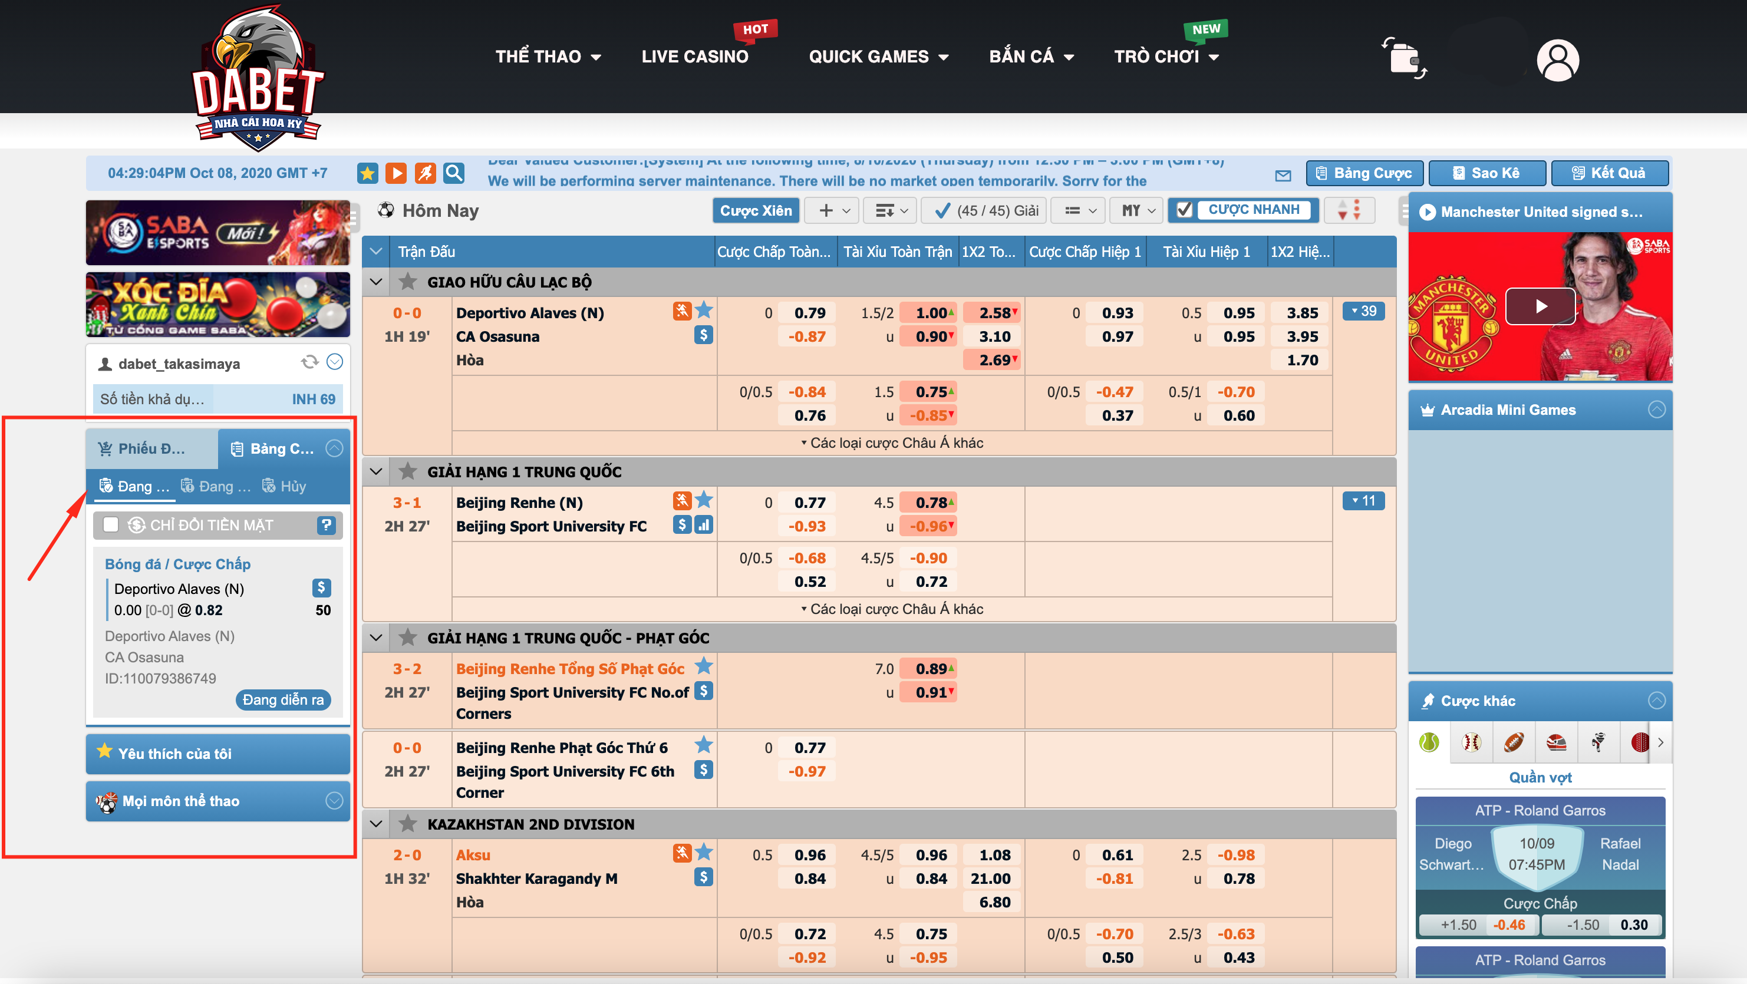Select the tennis ball sport icon

(x=1429, y=742)
